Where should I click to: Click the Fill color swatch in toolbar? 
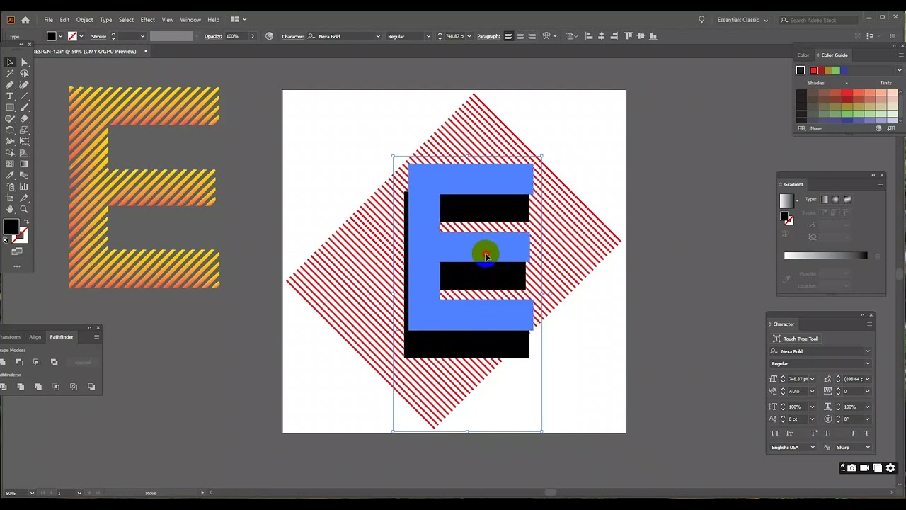[11, 227]
